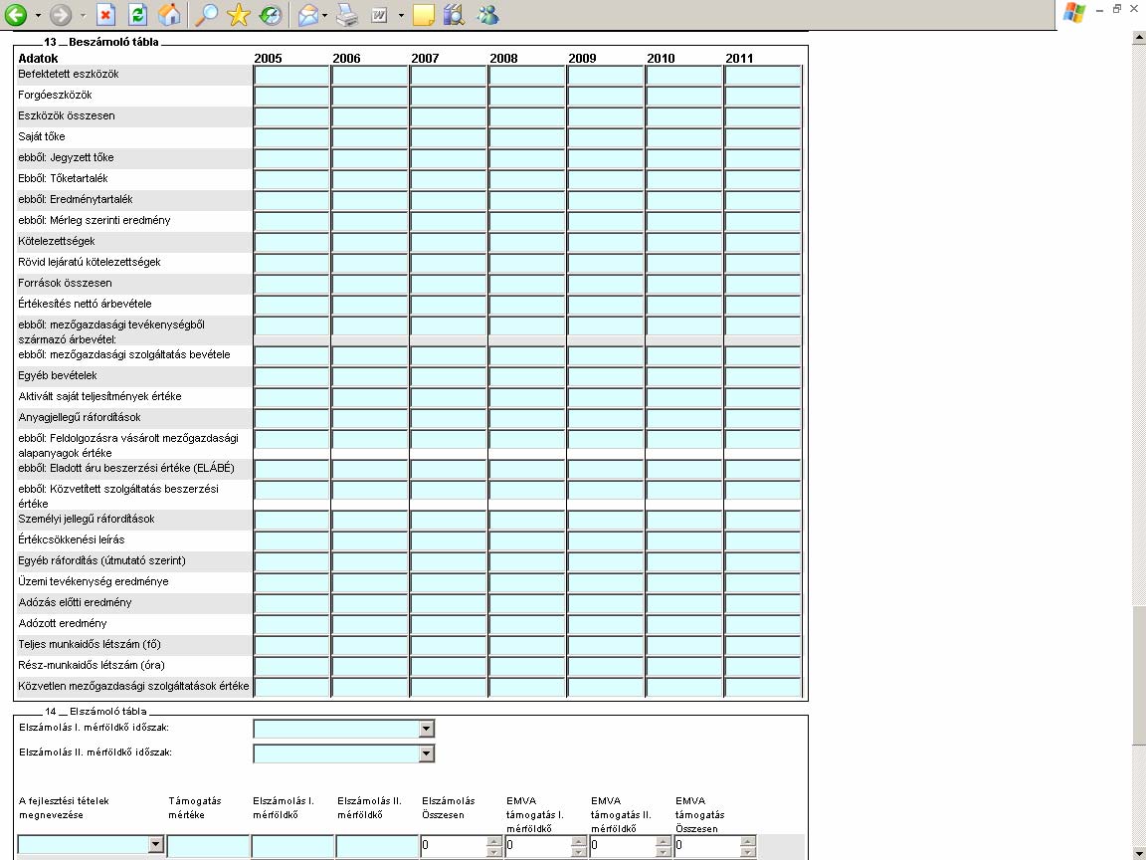
Task: Click Forgóeszközök 2006 field
Action: pyautogui.click(x=370, y=96)
